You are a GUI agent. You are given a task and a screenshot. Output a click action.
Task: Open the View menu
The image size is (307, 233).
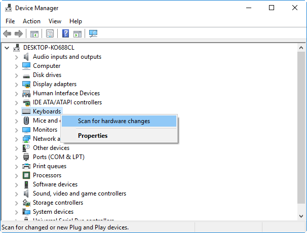pyautogui.click(x=55, y=21)
